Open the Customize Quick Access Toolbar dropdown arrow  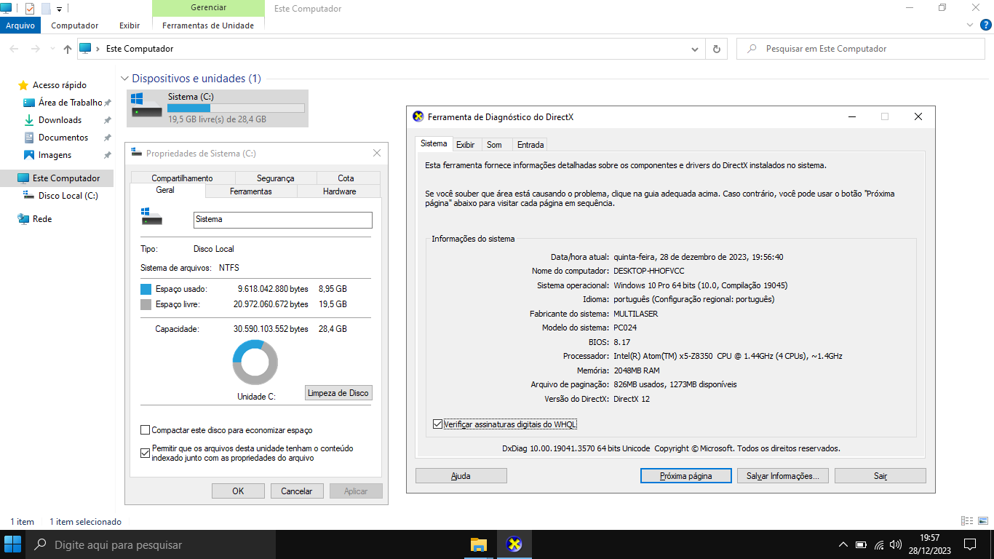[60, 9]
